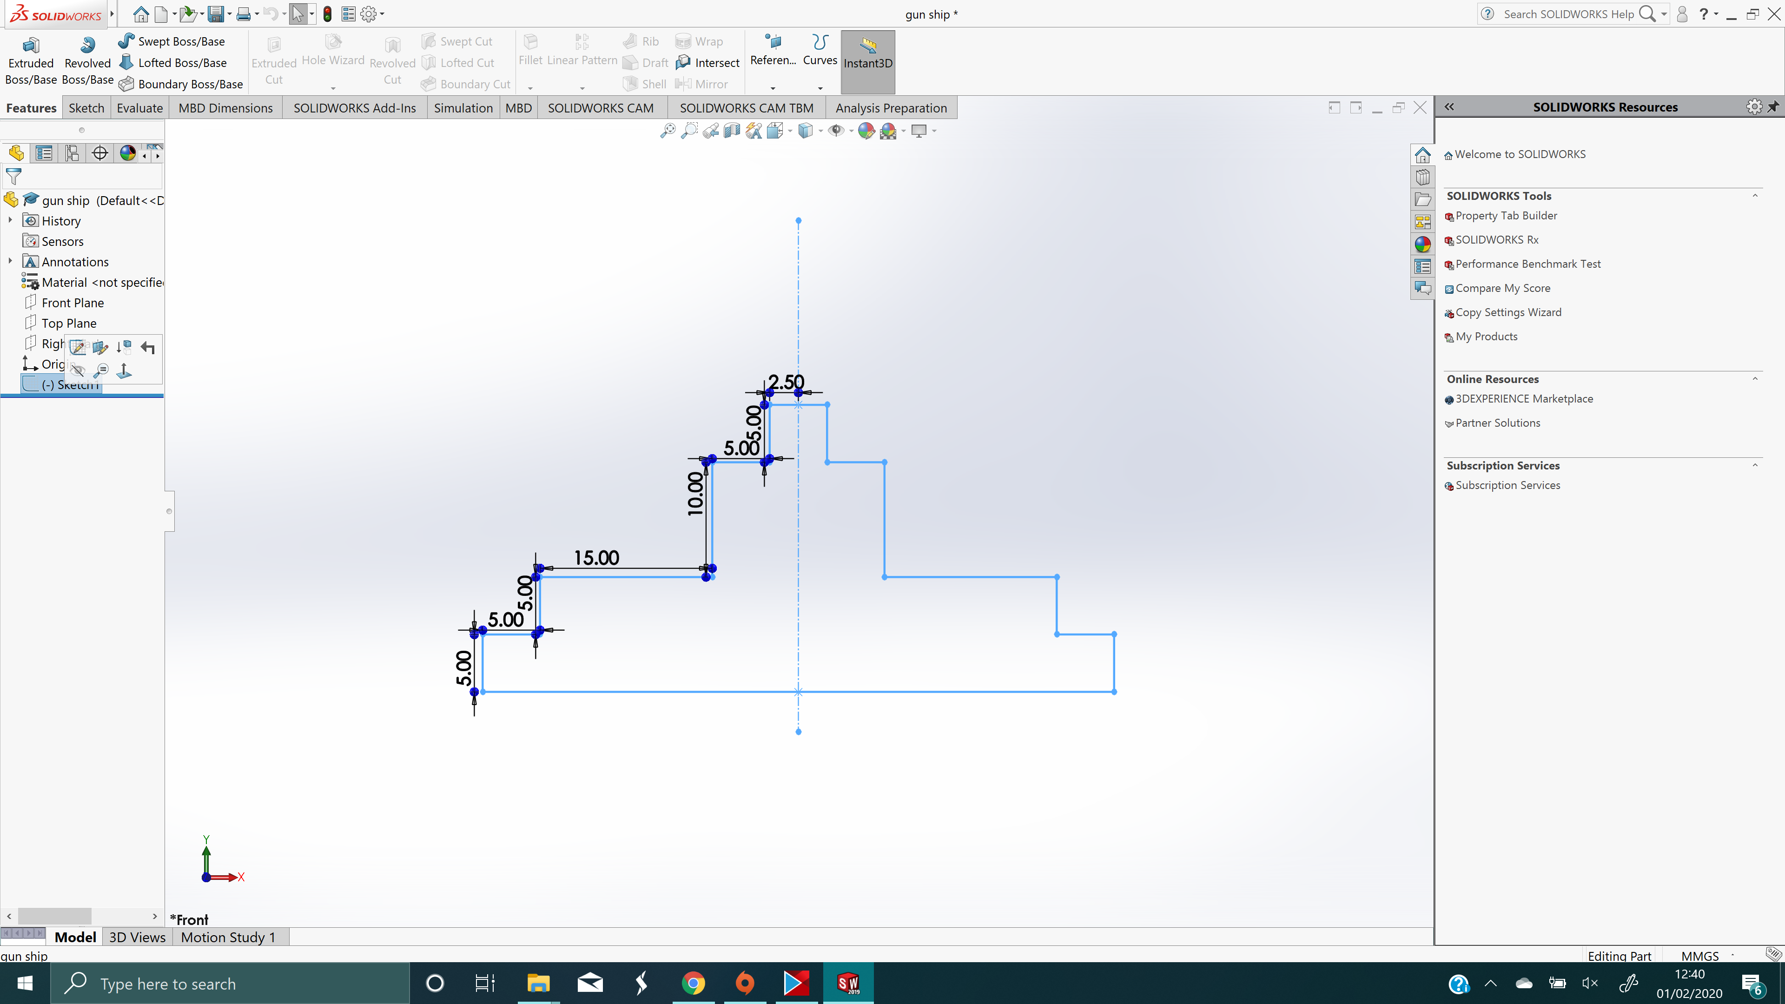Click Edit Sketch in context toolbar
Viewport: 1785px width, 1004px height.
click(78, 347)
